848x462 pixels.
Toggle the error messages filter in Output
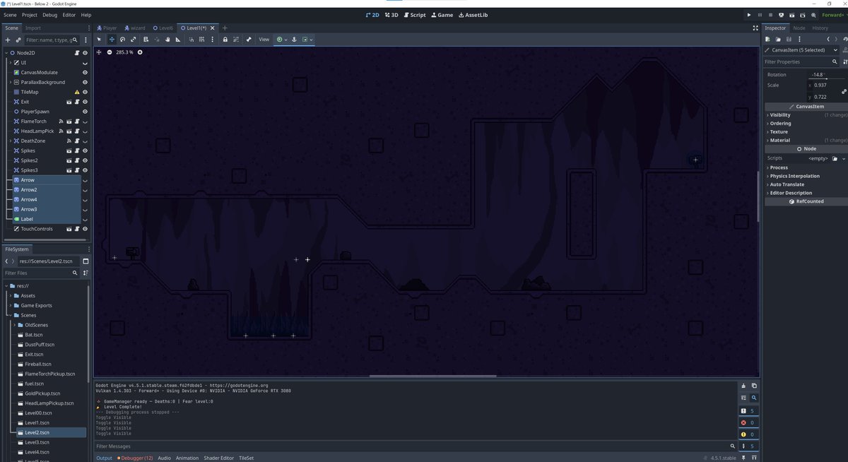[x=748, y=422]
